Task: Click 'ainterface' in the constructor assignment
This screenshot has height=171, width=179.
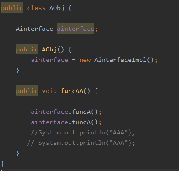Action: tap(49, 60)
